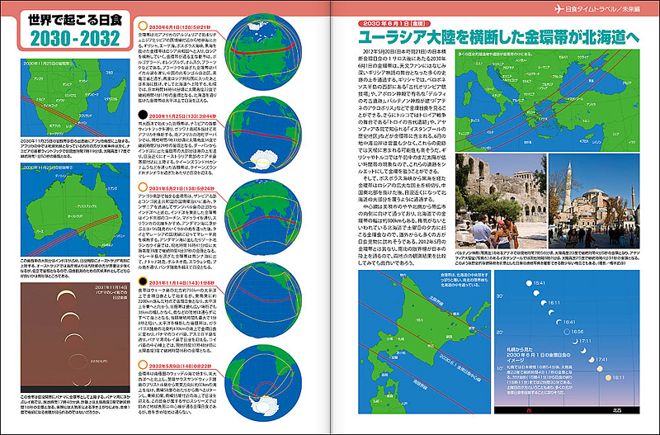The height and width of the screenshot is (435, 660).
Task: Click the アリススプリングス city label on Australia map
Action: coord(87,206)
